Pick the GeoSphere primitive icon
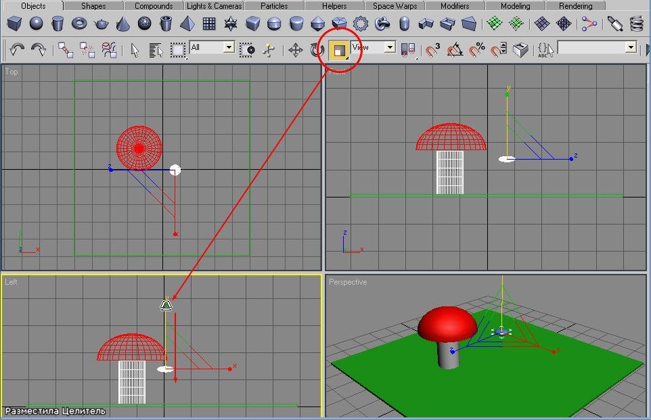The image size is (651, 420). [144, 24]
